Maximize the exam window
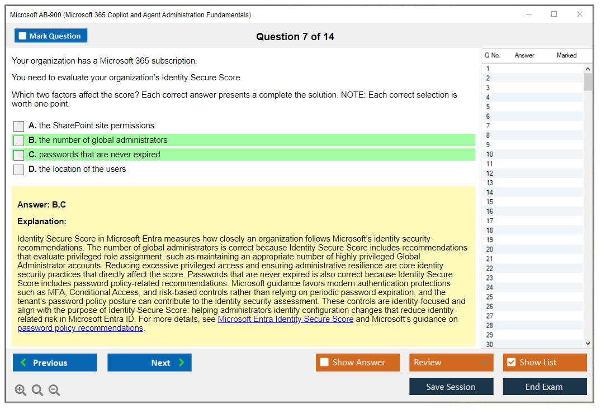 [x=554, y=14]
